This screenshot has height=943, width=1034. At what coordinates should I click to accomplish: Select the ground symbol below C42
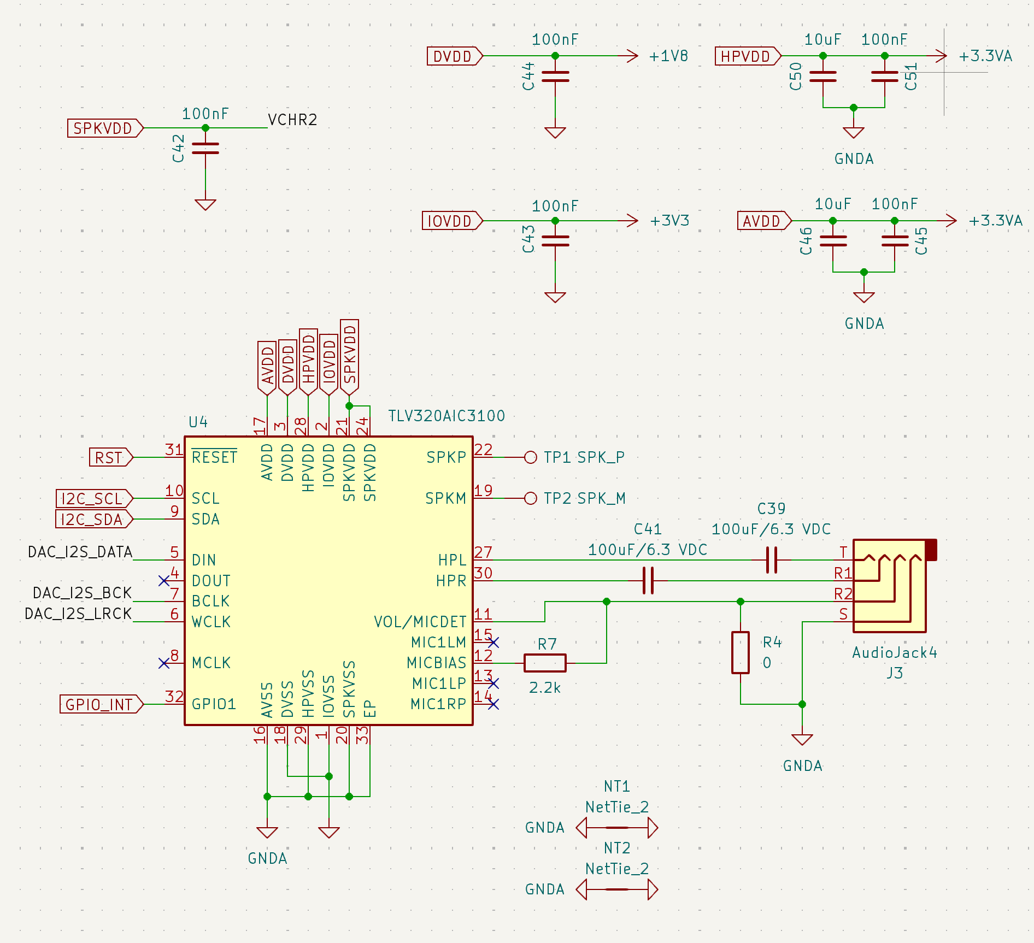(x=205, y=205)
